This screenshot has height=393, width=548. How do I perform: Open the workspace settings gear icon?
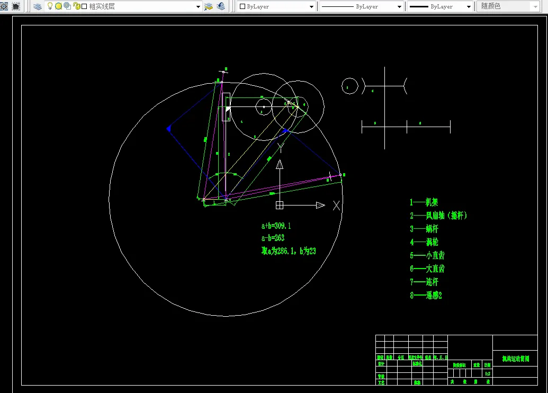point(4,6)
